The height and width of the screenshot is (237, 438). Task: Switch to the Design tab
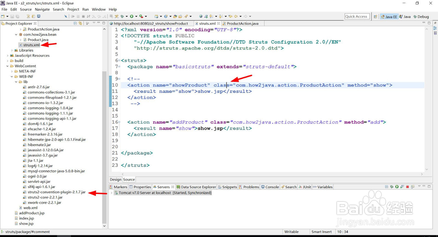(115, 180)
